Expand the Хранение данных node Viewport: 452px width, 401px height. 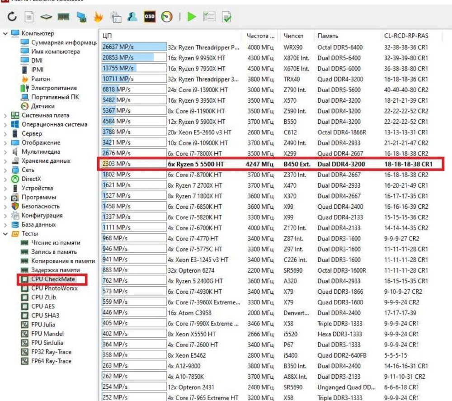coord(5,161)
